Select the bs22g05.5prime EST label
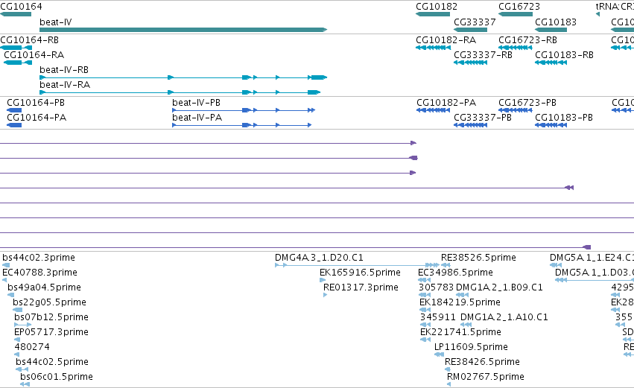The image size is (634, 388). [x=49, y=302]
